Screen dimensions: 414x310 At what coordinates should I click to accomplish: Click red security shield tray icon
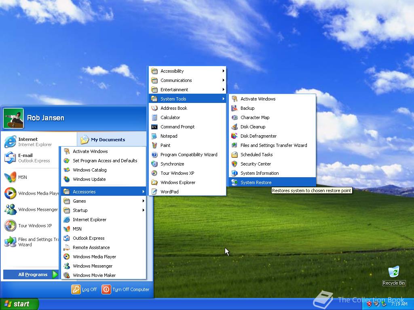coord(369,304)
